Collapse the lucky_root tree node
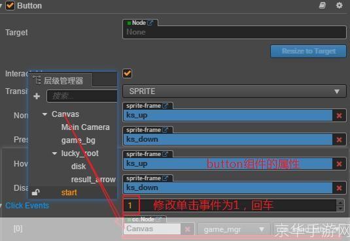This screenshot has height=241, width=350. coord(54,153)
